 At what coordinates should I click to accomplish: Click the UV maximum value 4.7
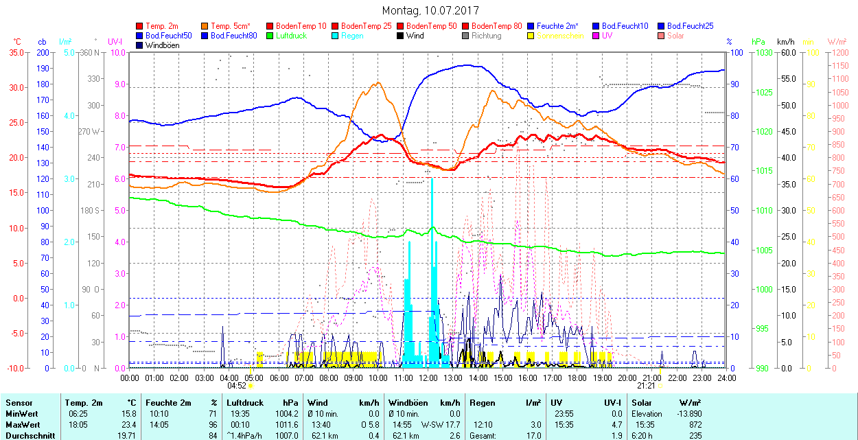tap(616, 425)
